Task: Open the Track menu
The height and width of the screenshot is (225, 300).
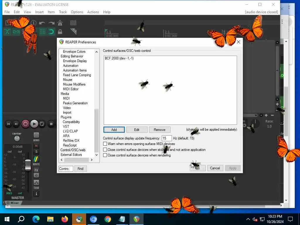Action: tap(63, 12)
